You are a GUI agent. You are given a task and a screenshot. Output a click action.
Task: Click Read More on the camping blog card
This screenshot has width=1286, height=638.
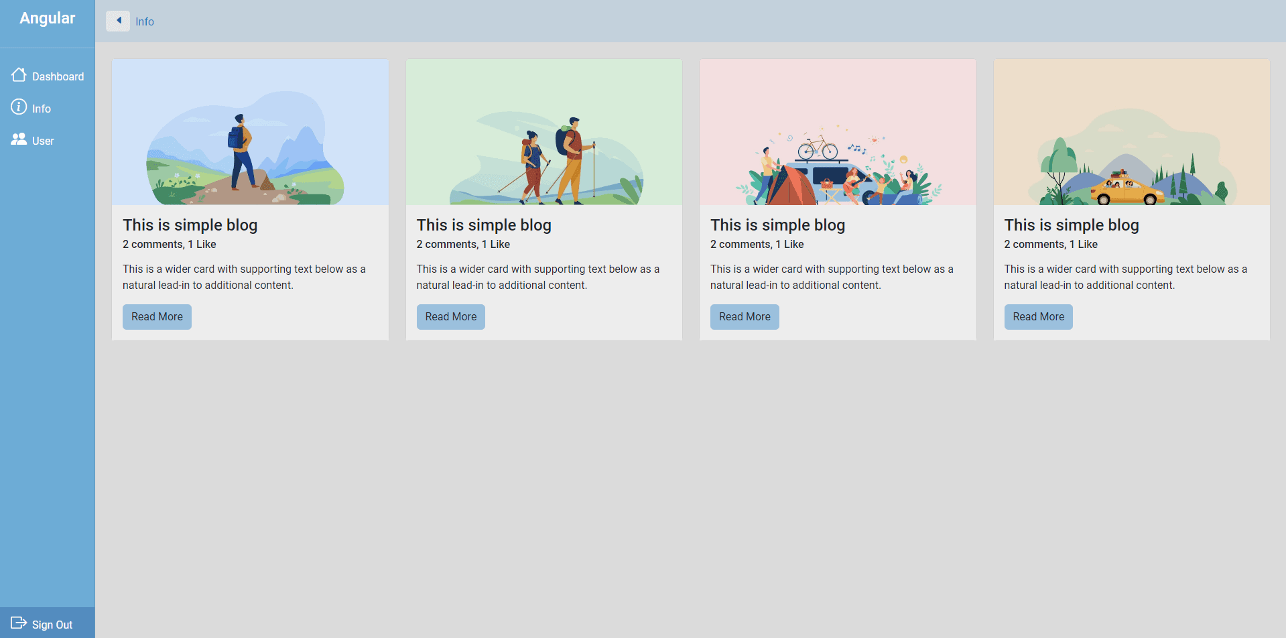click(x=745, y=316)
